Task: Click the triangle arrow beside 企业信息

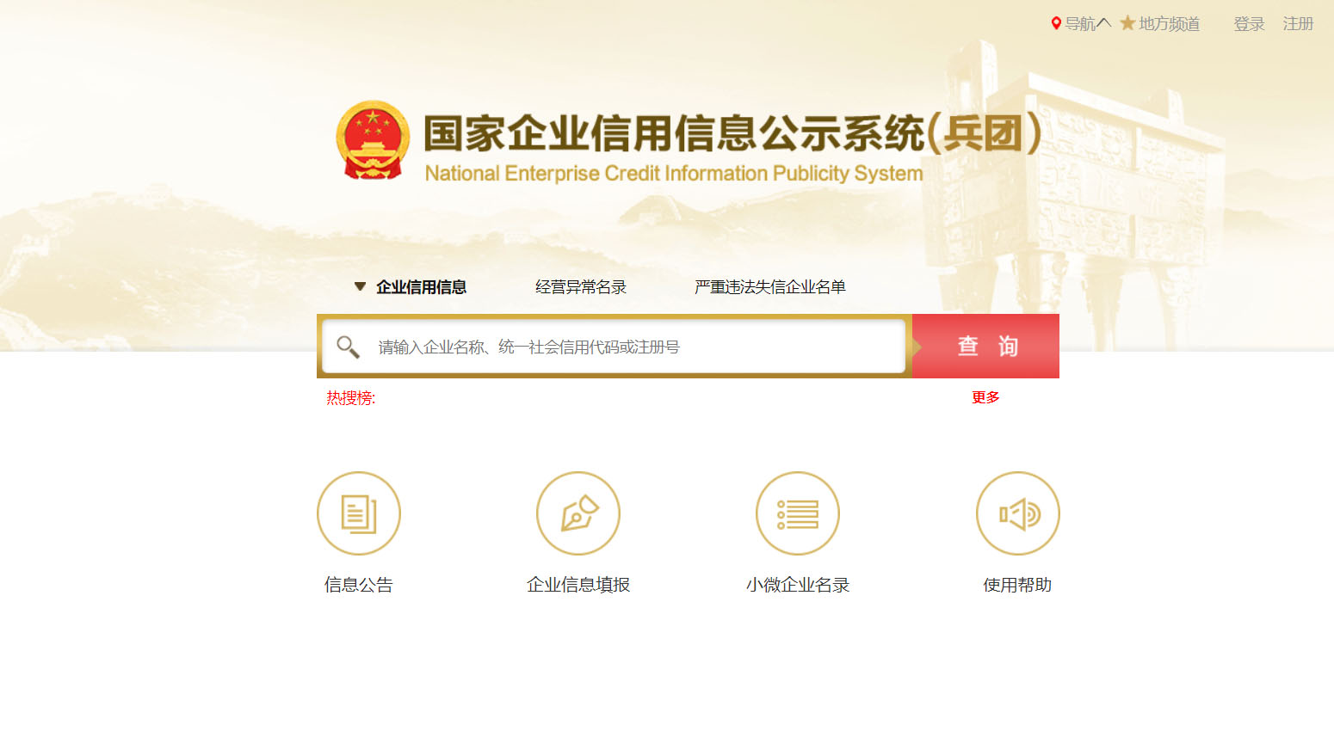Action: coord(360,286)
